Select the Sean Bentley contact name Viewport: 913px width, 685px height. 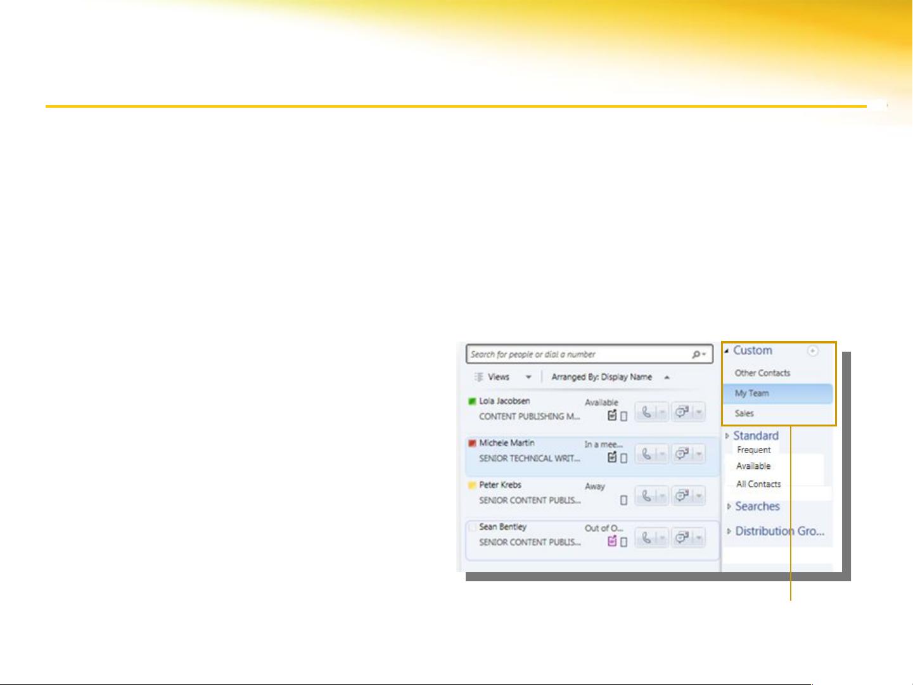(502, 527)
